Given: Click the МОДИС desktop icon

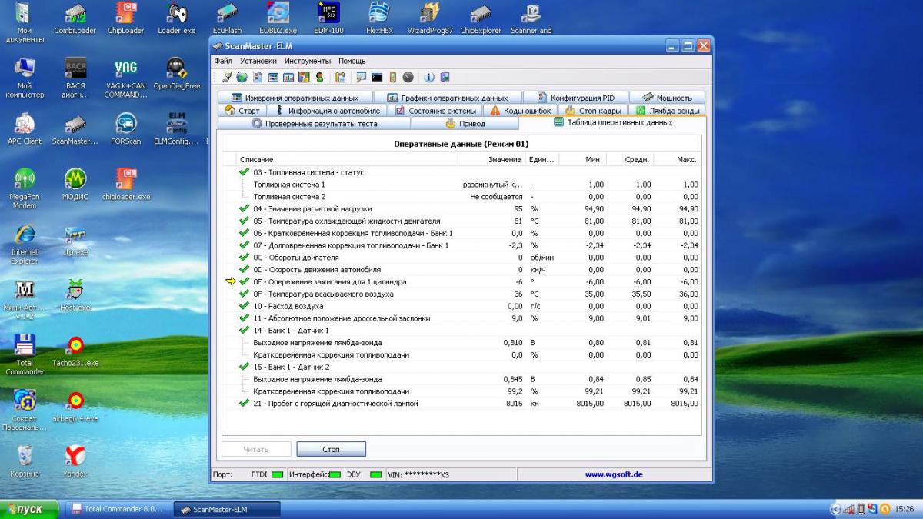Looking at the screenshot, I should click(75, 185).
